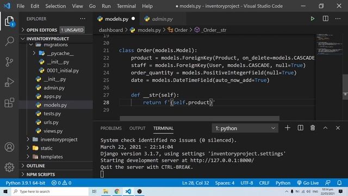
Task: Change indentation via Spaces: 4
Action: (x=225, y=183)
